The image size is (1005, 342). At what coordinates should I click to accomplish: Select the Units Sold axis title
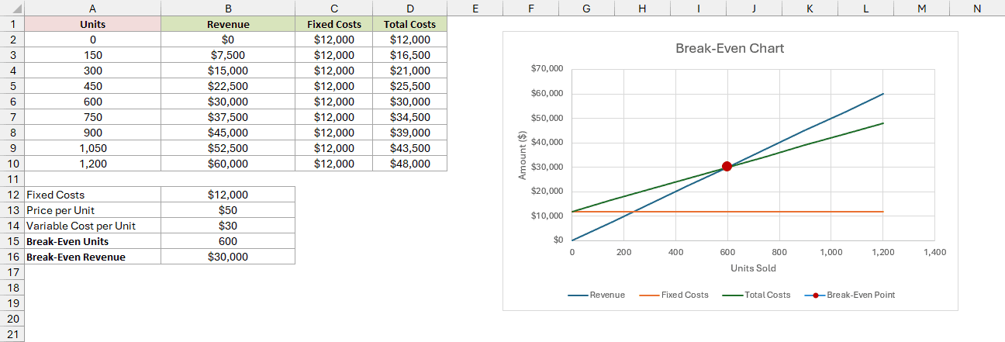(x=753, y=268)
